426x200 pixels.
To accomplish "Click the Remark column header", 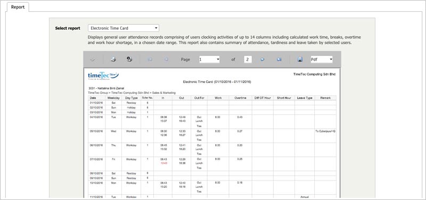I will 325,98.
